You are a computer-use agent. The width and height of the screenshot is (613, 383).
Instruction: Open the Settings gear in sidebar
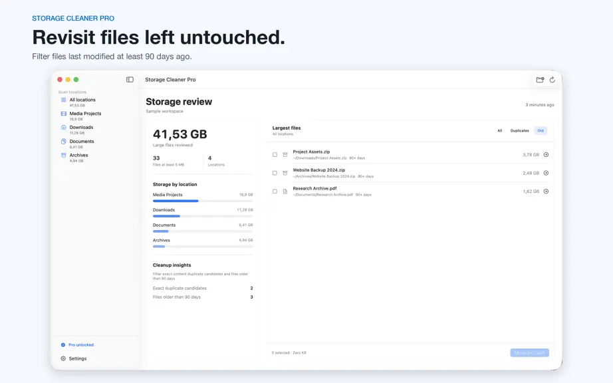pyautogui.click(x=63, y=358)
